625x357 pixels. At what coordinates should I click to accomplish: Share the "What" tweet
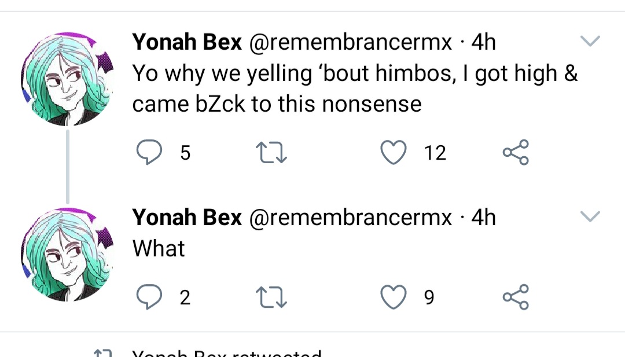click(x=516, y=297)
